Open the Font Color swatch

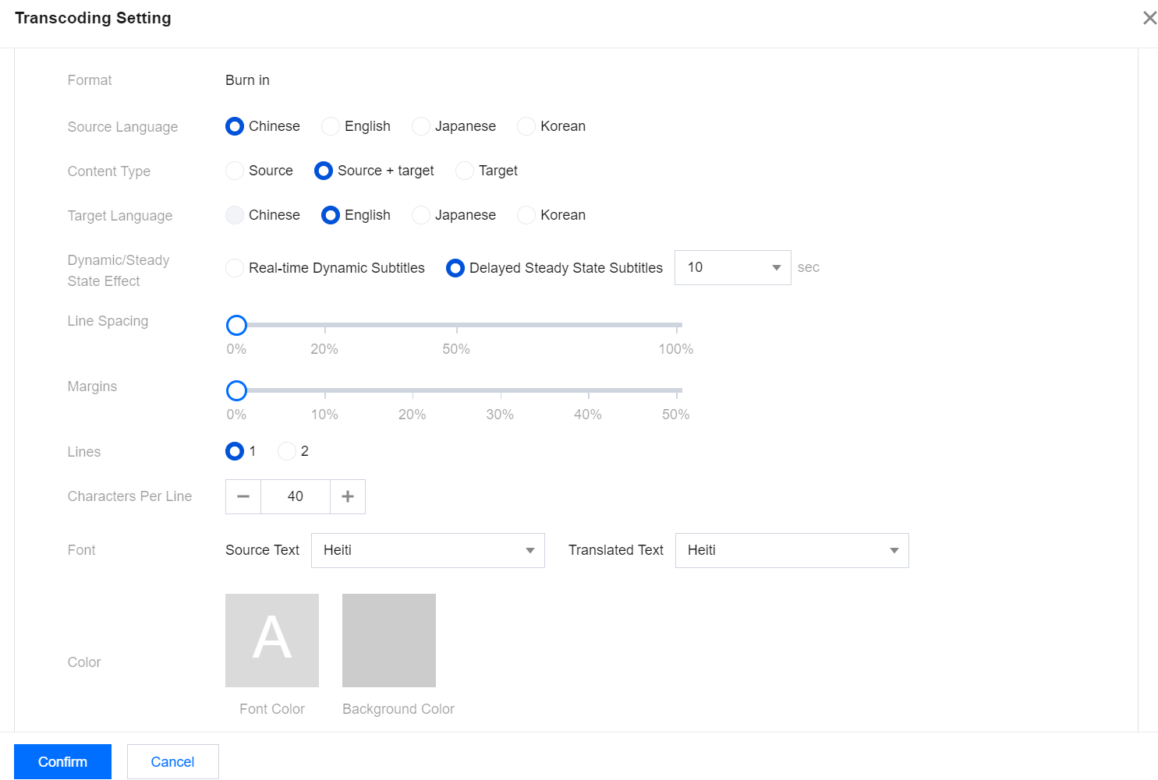click(x=272, y=641)
